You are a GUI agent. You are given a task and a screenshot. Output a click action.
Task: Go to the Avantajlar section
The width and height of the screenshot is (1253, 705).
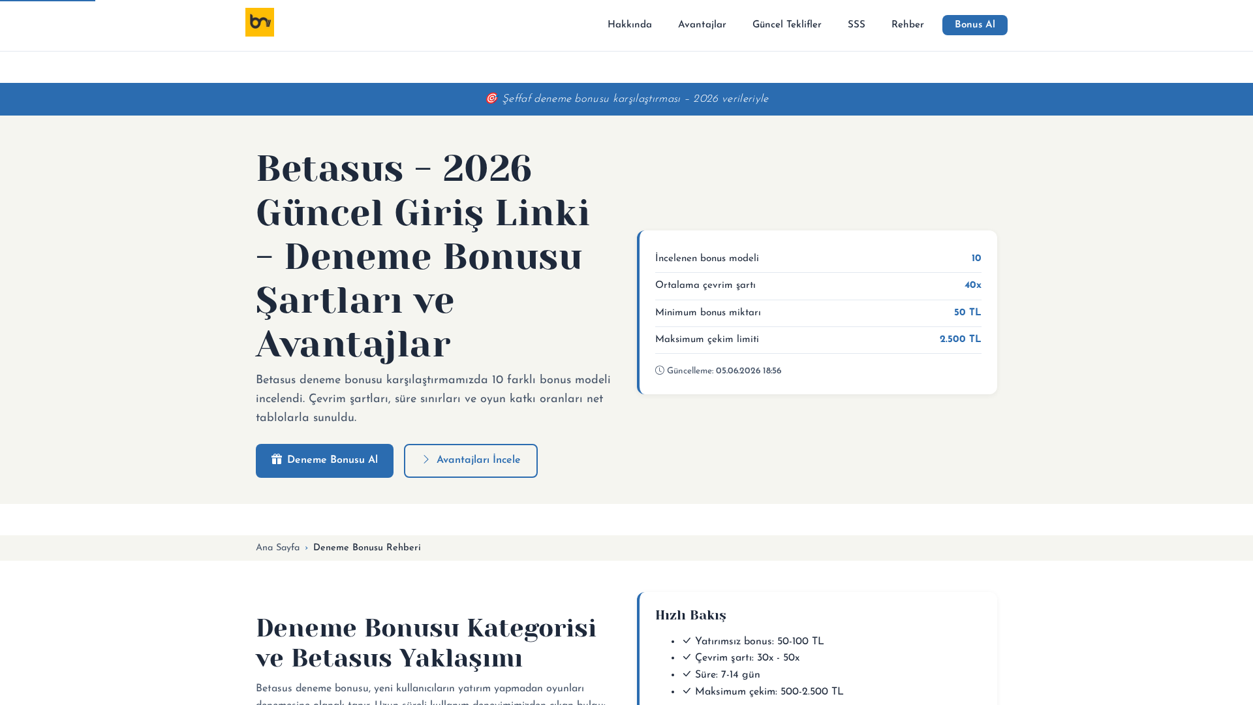(x=702, y=25)
